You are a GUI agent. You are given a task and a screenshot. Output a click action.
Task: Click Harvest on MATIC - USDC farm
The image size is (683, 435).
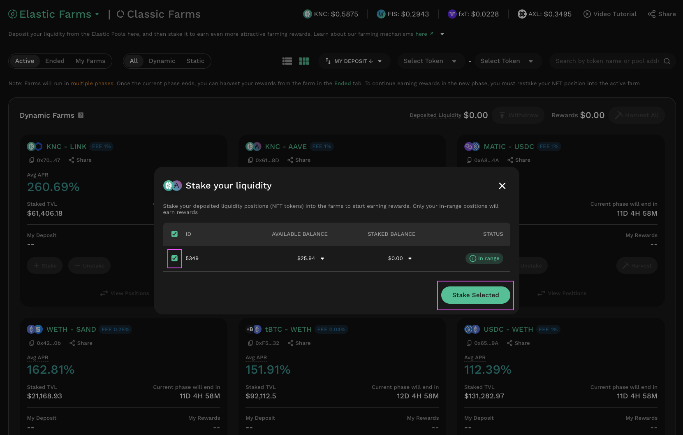tap(637, 265)
